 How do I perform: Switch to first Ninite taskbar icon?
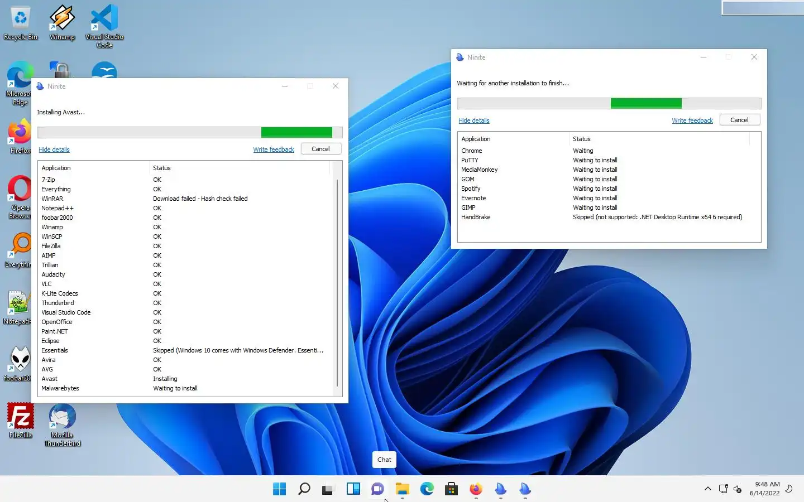click(500, 489)
